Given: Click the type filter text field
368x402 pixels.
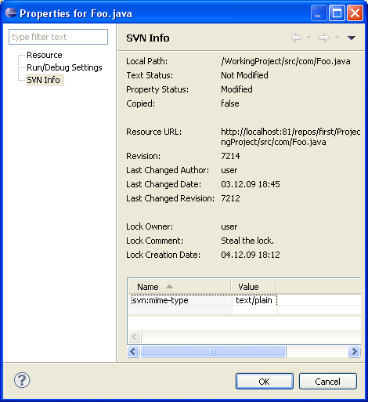Looking at the screenshot, I should click(58, 37).
